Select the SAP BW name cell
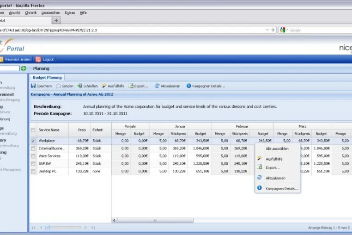 (x=53, y=164)
